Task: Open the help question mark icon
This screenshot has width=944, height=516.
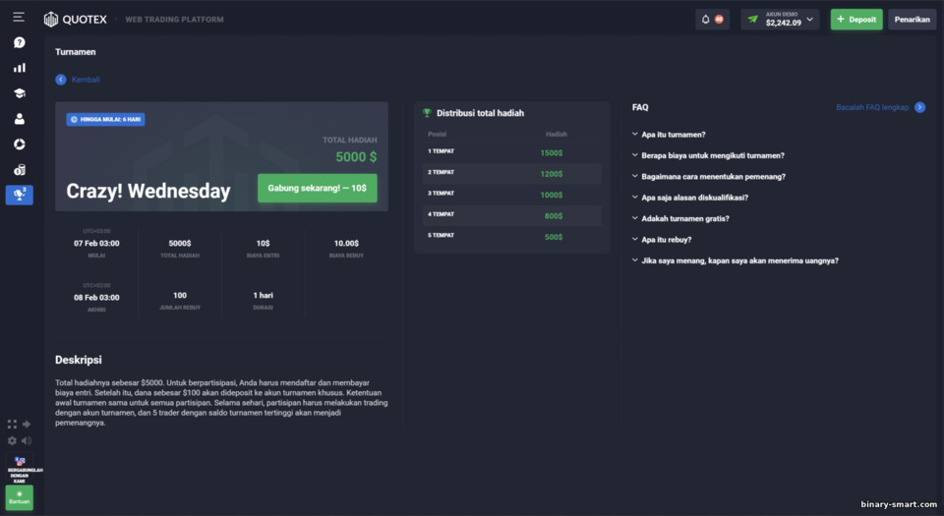Action: 20,42
